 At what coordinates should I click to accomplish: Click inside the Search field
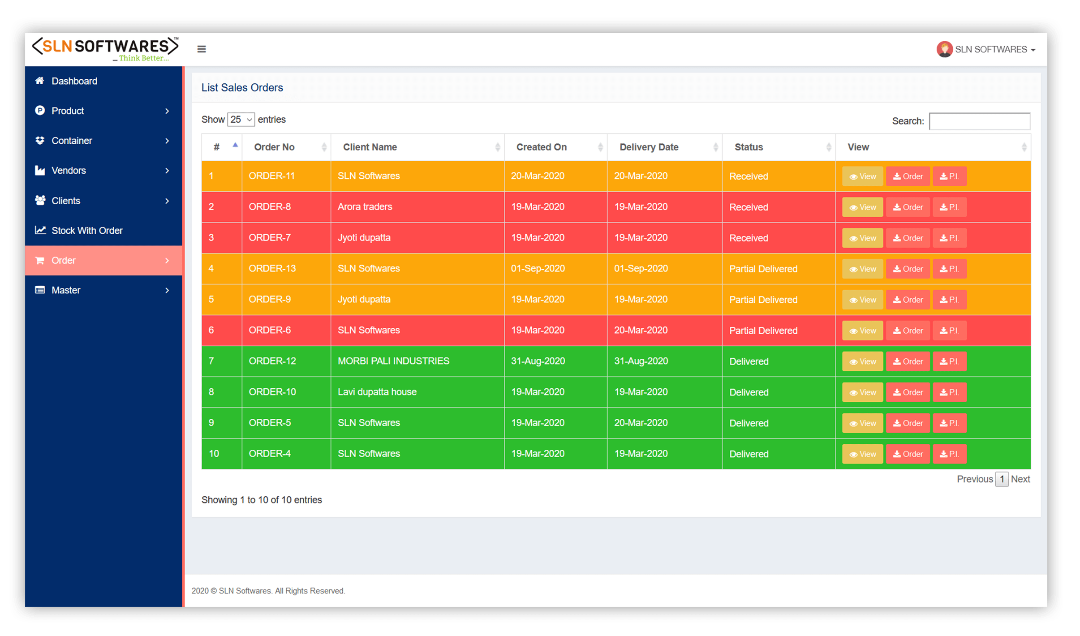tap(980, 121)
